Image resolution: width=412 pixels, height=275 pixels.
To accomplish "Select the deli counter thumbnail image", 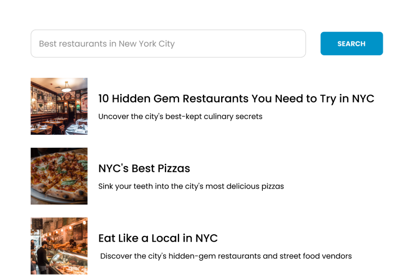I will click(59, 246).
